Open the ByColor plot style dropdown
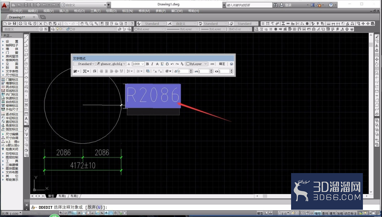 pyautogui.click(x=240, y=29)
